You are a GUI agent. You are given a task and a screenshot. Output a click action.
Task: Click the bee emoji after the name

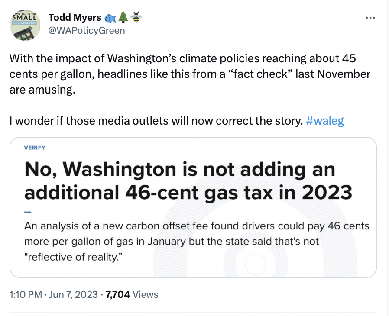pyautogui.click(x=136, y=17)
